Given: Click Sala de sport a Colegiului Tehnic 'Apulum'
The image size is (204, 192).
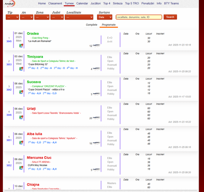Looking at the screenshot, I should pos(54,138).
